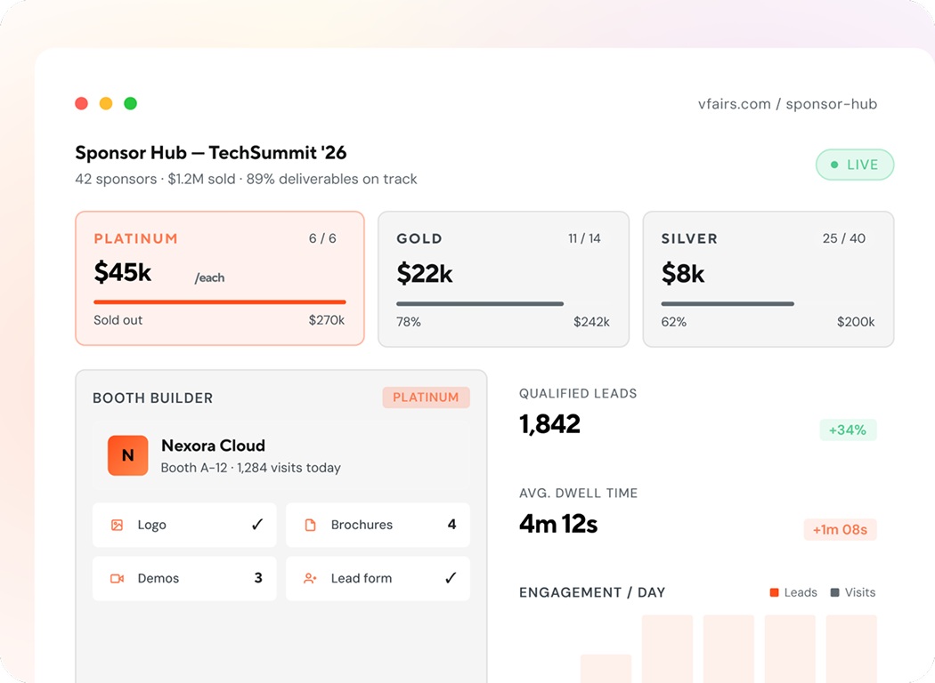Click the LIVE status button

point(855,165)
